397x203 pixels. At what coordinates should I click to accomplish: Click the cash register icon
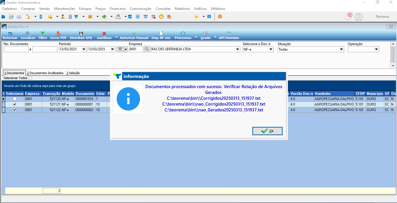click(118, 17)
